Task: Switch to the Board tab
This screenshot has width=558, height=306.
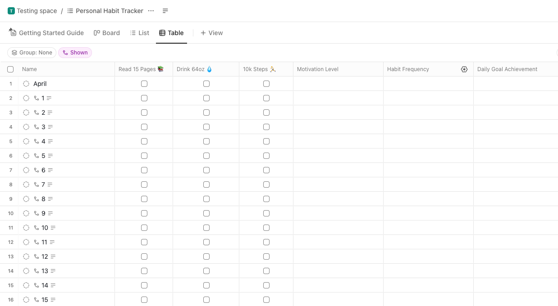Action: point(107,33)
